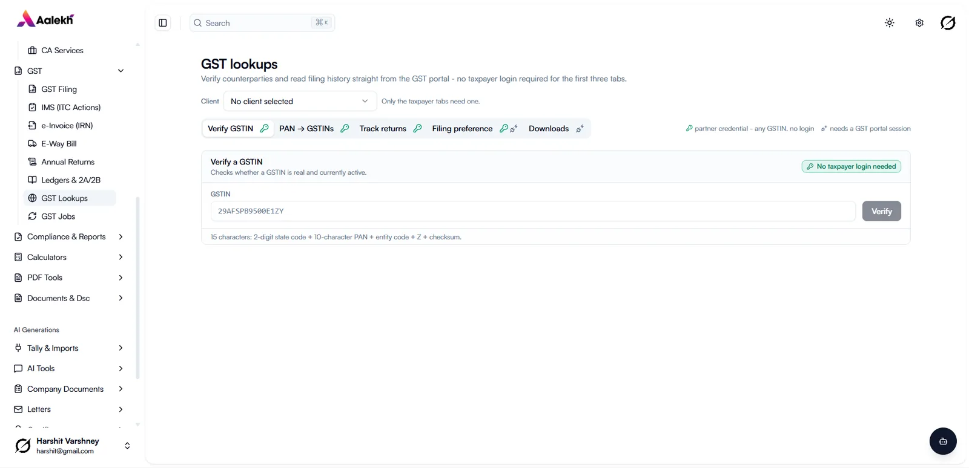This screenshot has height=468, width=969.
Task: Open GST Filing page
Action: tap(70, 89)
